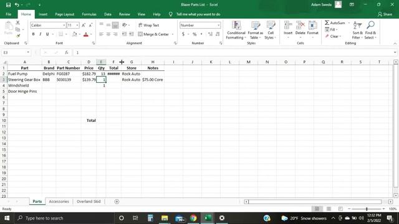This screenshot has width=399, height=224.
Task: Toggle Underline formatting
Action: coord(47,34)
